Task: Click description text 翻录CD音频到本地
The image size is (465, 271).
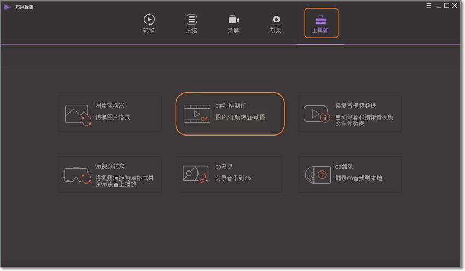Action: pyautogui.click(x=358, y=178)
